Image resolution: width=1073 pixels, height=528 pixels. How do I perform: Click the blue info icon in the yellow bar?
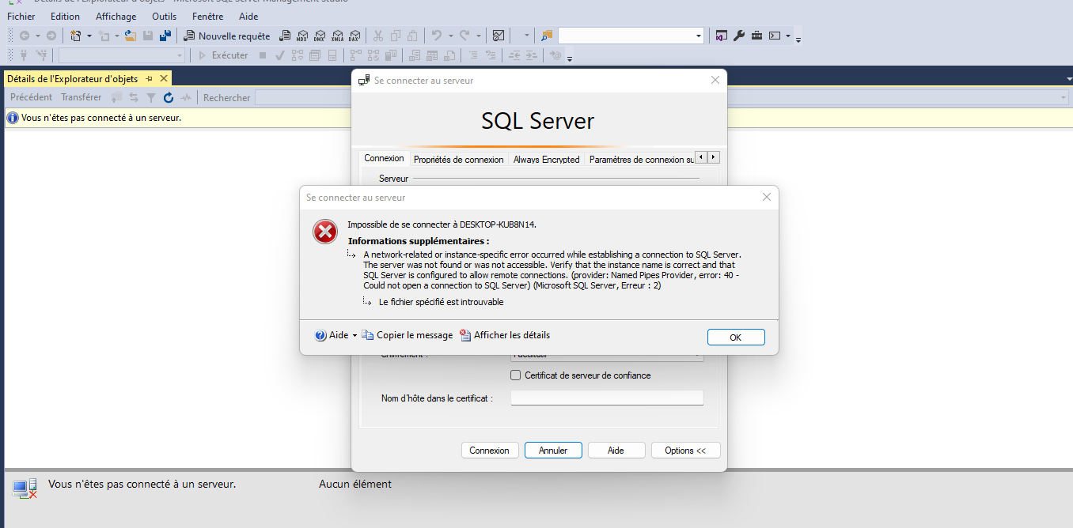13,118
